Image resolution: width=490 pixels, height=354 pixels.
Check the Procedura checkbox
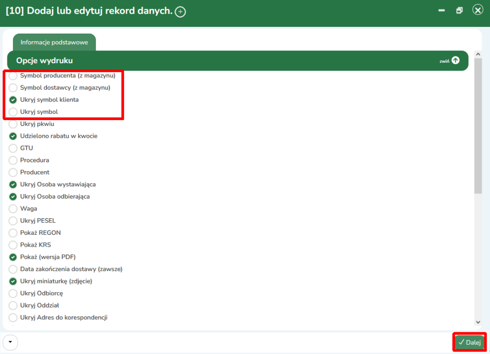pyautogui.click(x=13, y=160)
